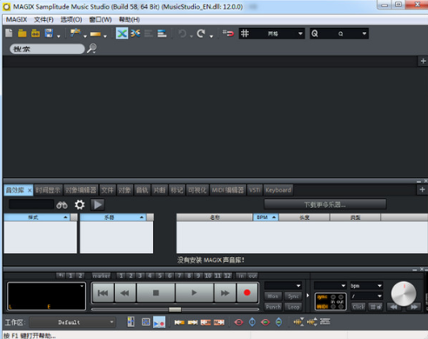
Task: Click the red Record button
Action: point(247,293)
